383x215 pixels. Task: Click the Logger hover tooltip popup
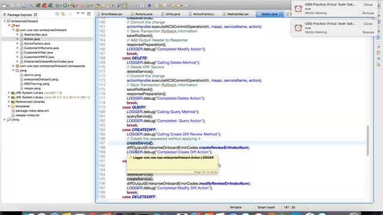[x=172, y=165]
